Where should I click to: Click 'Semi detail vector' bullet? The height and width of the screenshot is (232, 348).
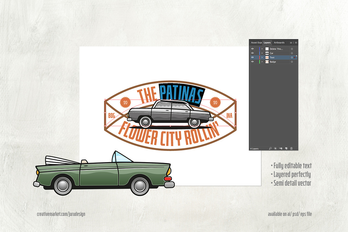[x=291, y=183]
